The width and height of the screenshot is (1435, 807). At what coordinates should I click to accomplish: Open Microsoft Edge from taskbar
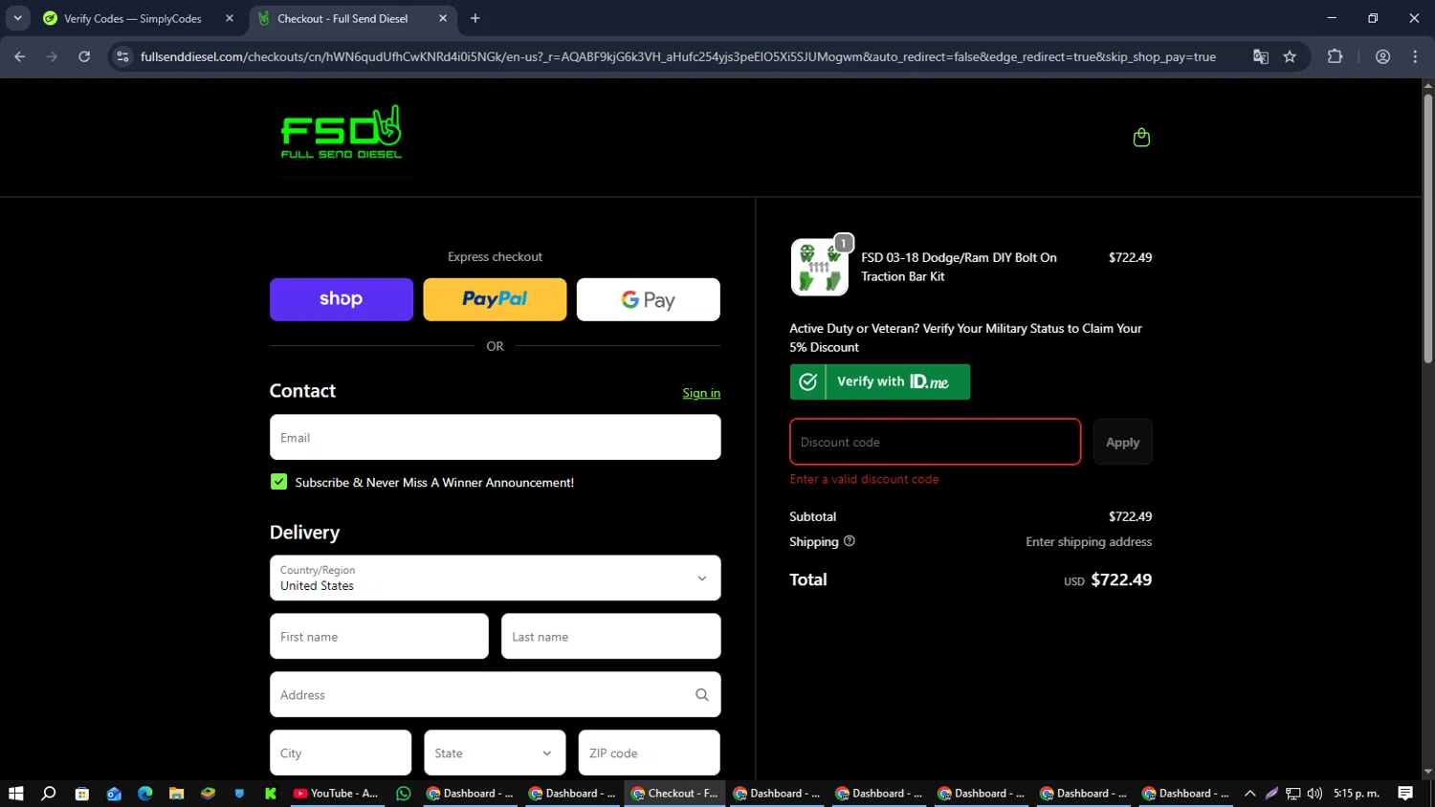[145, 794]
